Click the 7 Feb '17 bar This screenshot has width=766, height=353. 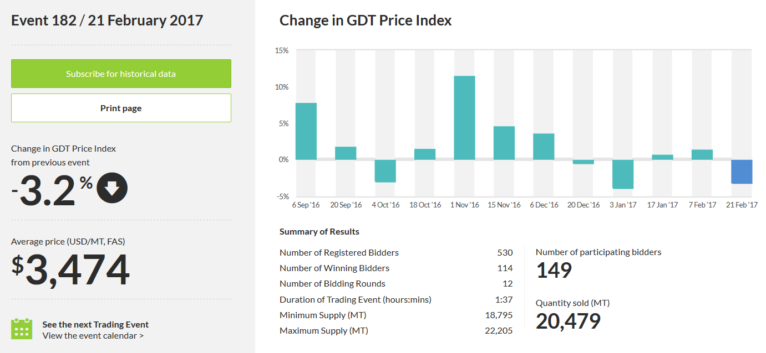[702, 155]
